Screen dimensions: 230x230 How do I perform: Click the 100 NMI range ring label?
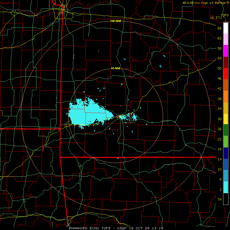116,21
